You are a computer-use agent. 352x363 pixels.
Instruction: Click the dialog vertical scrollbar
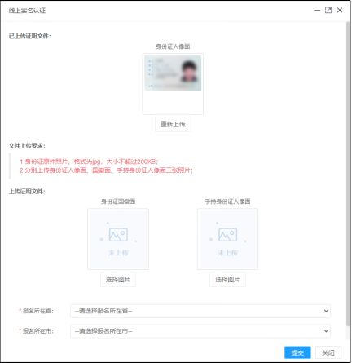click(348, 174)
